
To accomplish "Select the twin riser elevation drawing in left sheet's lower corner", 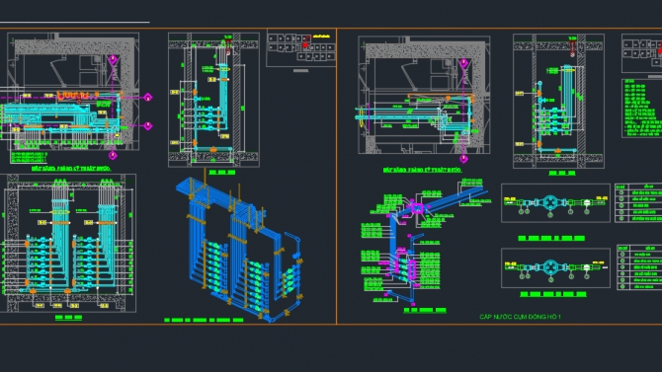I will pos(67,244).
